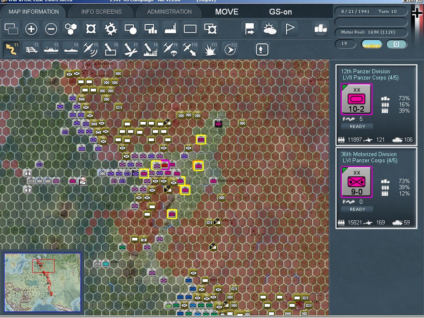The image size is (424, 318).
Task: Click the MOVE mode label
Action: pos(226,12)
